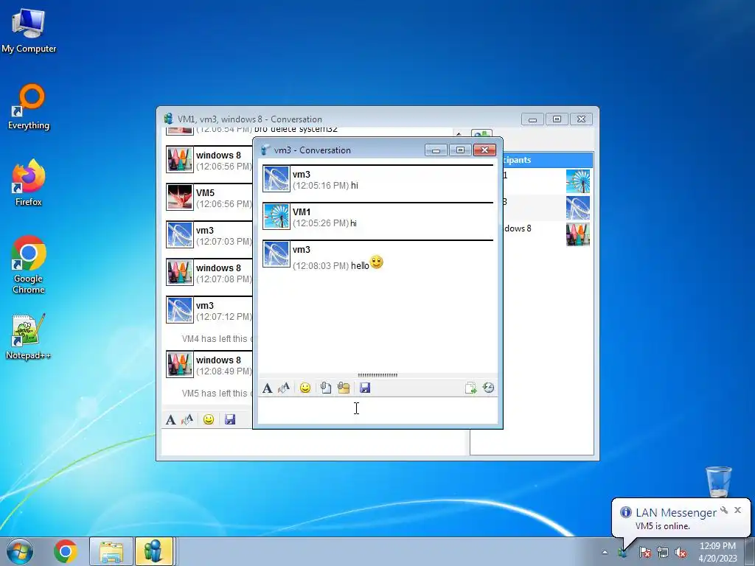Click the Ferris wheel participant avatar in Participants panel
Screen dimensions: 755x566
578,181
